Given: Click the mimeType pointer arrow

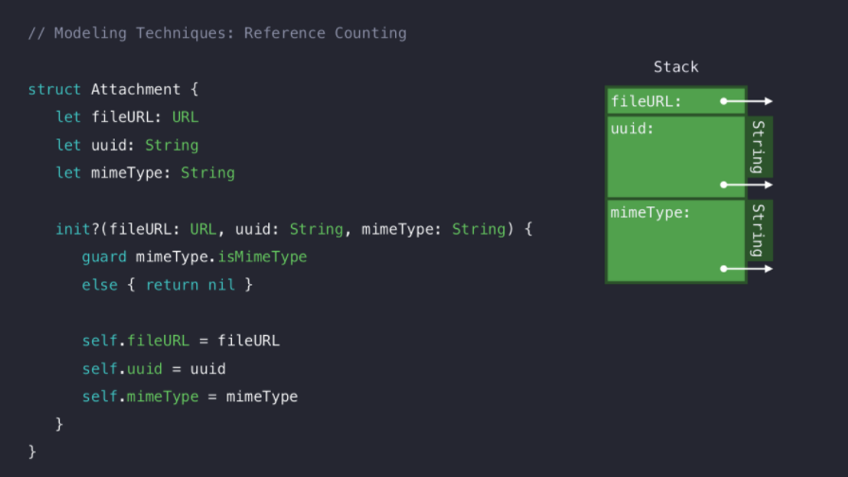Looking at the screenshot, I should point(747,269).
